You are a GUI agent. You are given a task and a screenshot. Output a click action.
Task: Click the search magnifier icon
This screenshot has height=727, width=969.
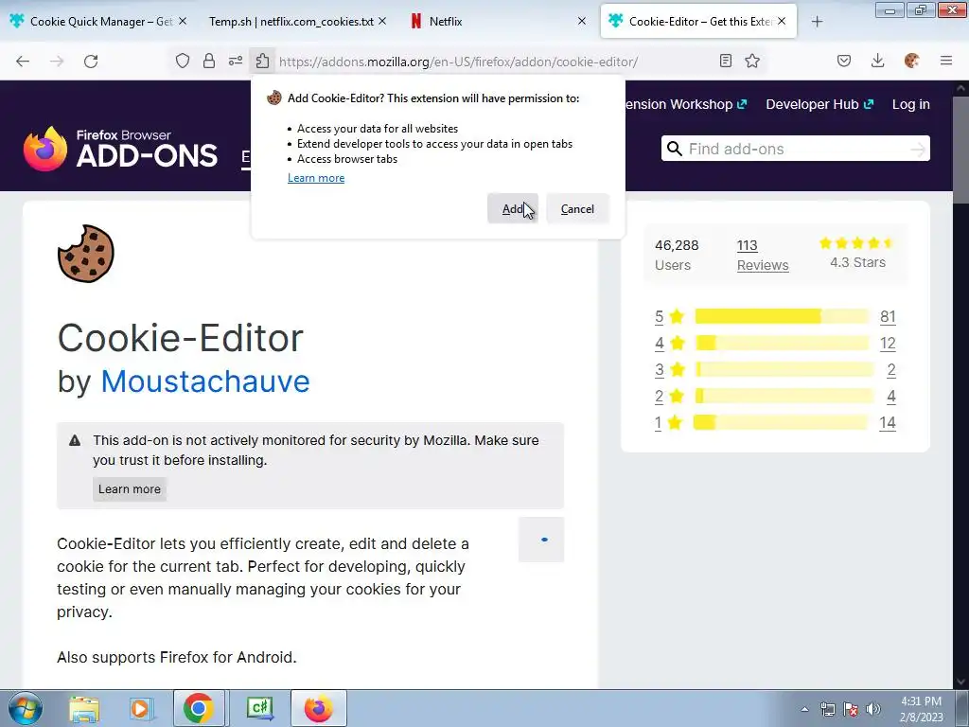(674, 149)
